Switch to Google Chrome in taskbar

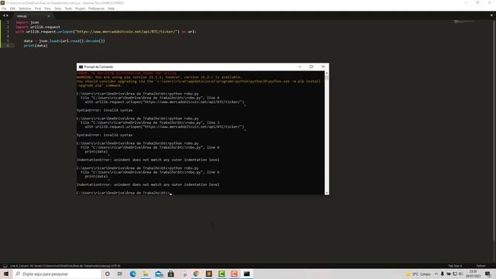coord(196,274)
